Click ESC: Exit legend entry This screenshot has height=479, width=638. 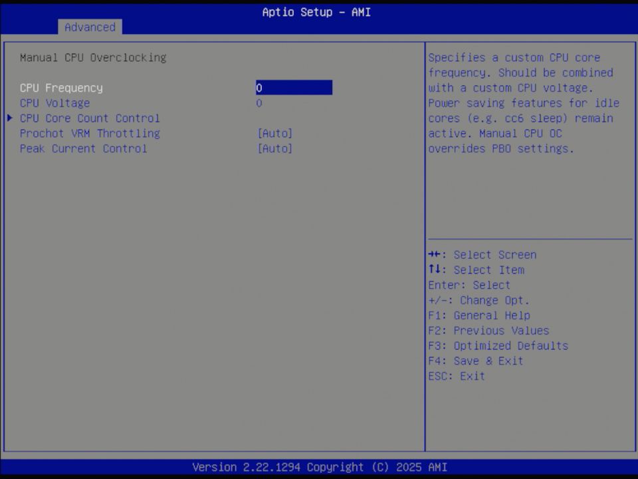pos(456,376)
